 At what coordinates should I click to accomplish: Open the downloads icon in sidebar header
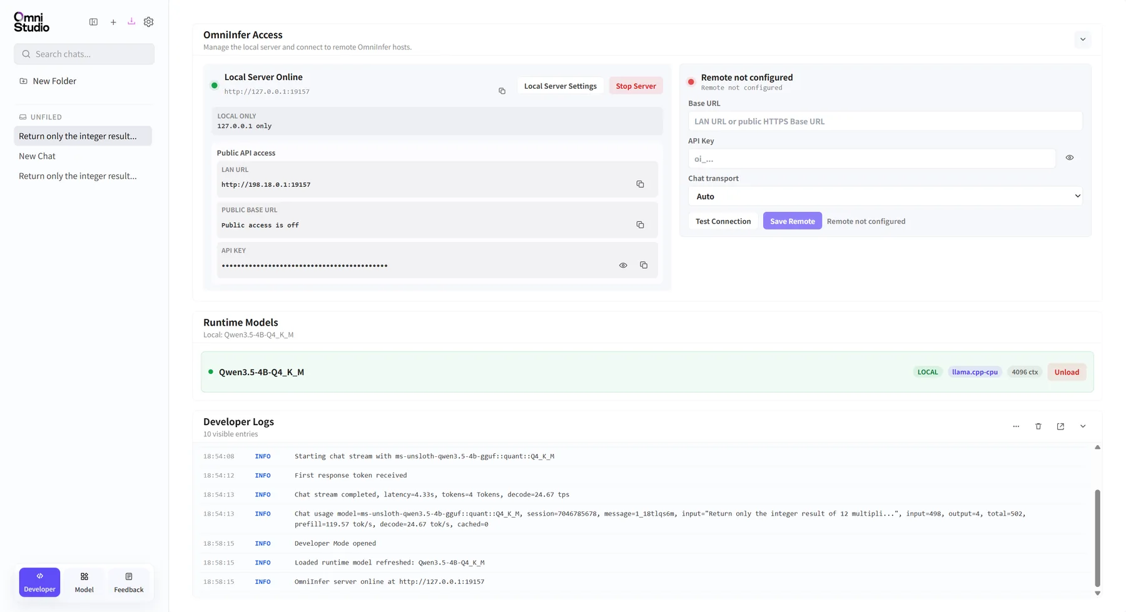131,21
